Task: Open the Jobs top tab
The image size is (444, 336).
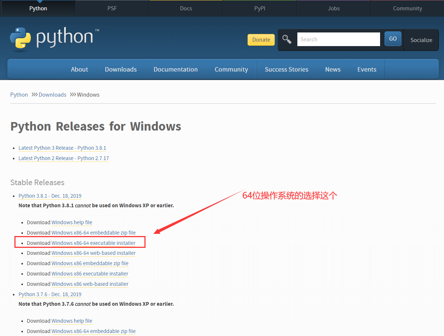Action: coord(334,8)
